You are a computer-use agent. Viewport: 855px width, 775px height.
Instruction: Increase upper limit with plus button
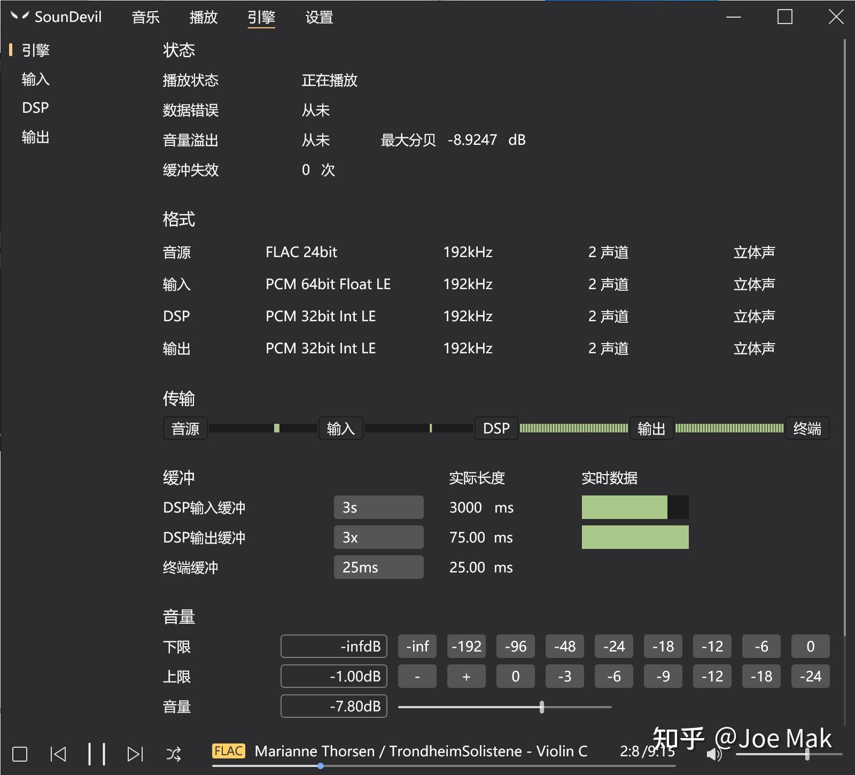467,676
